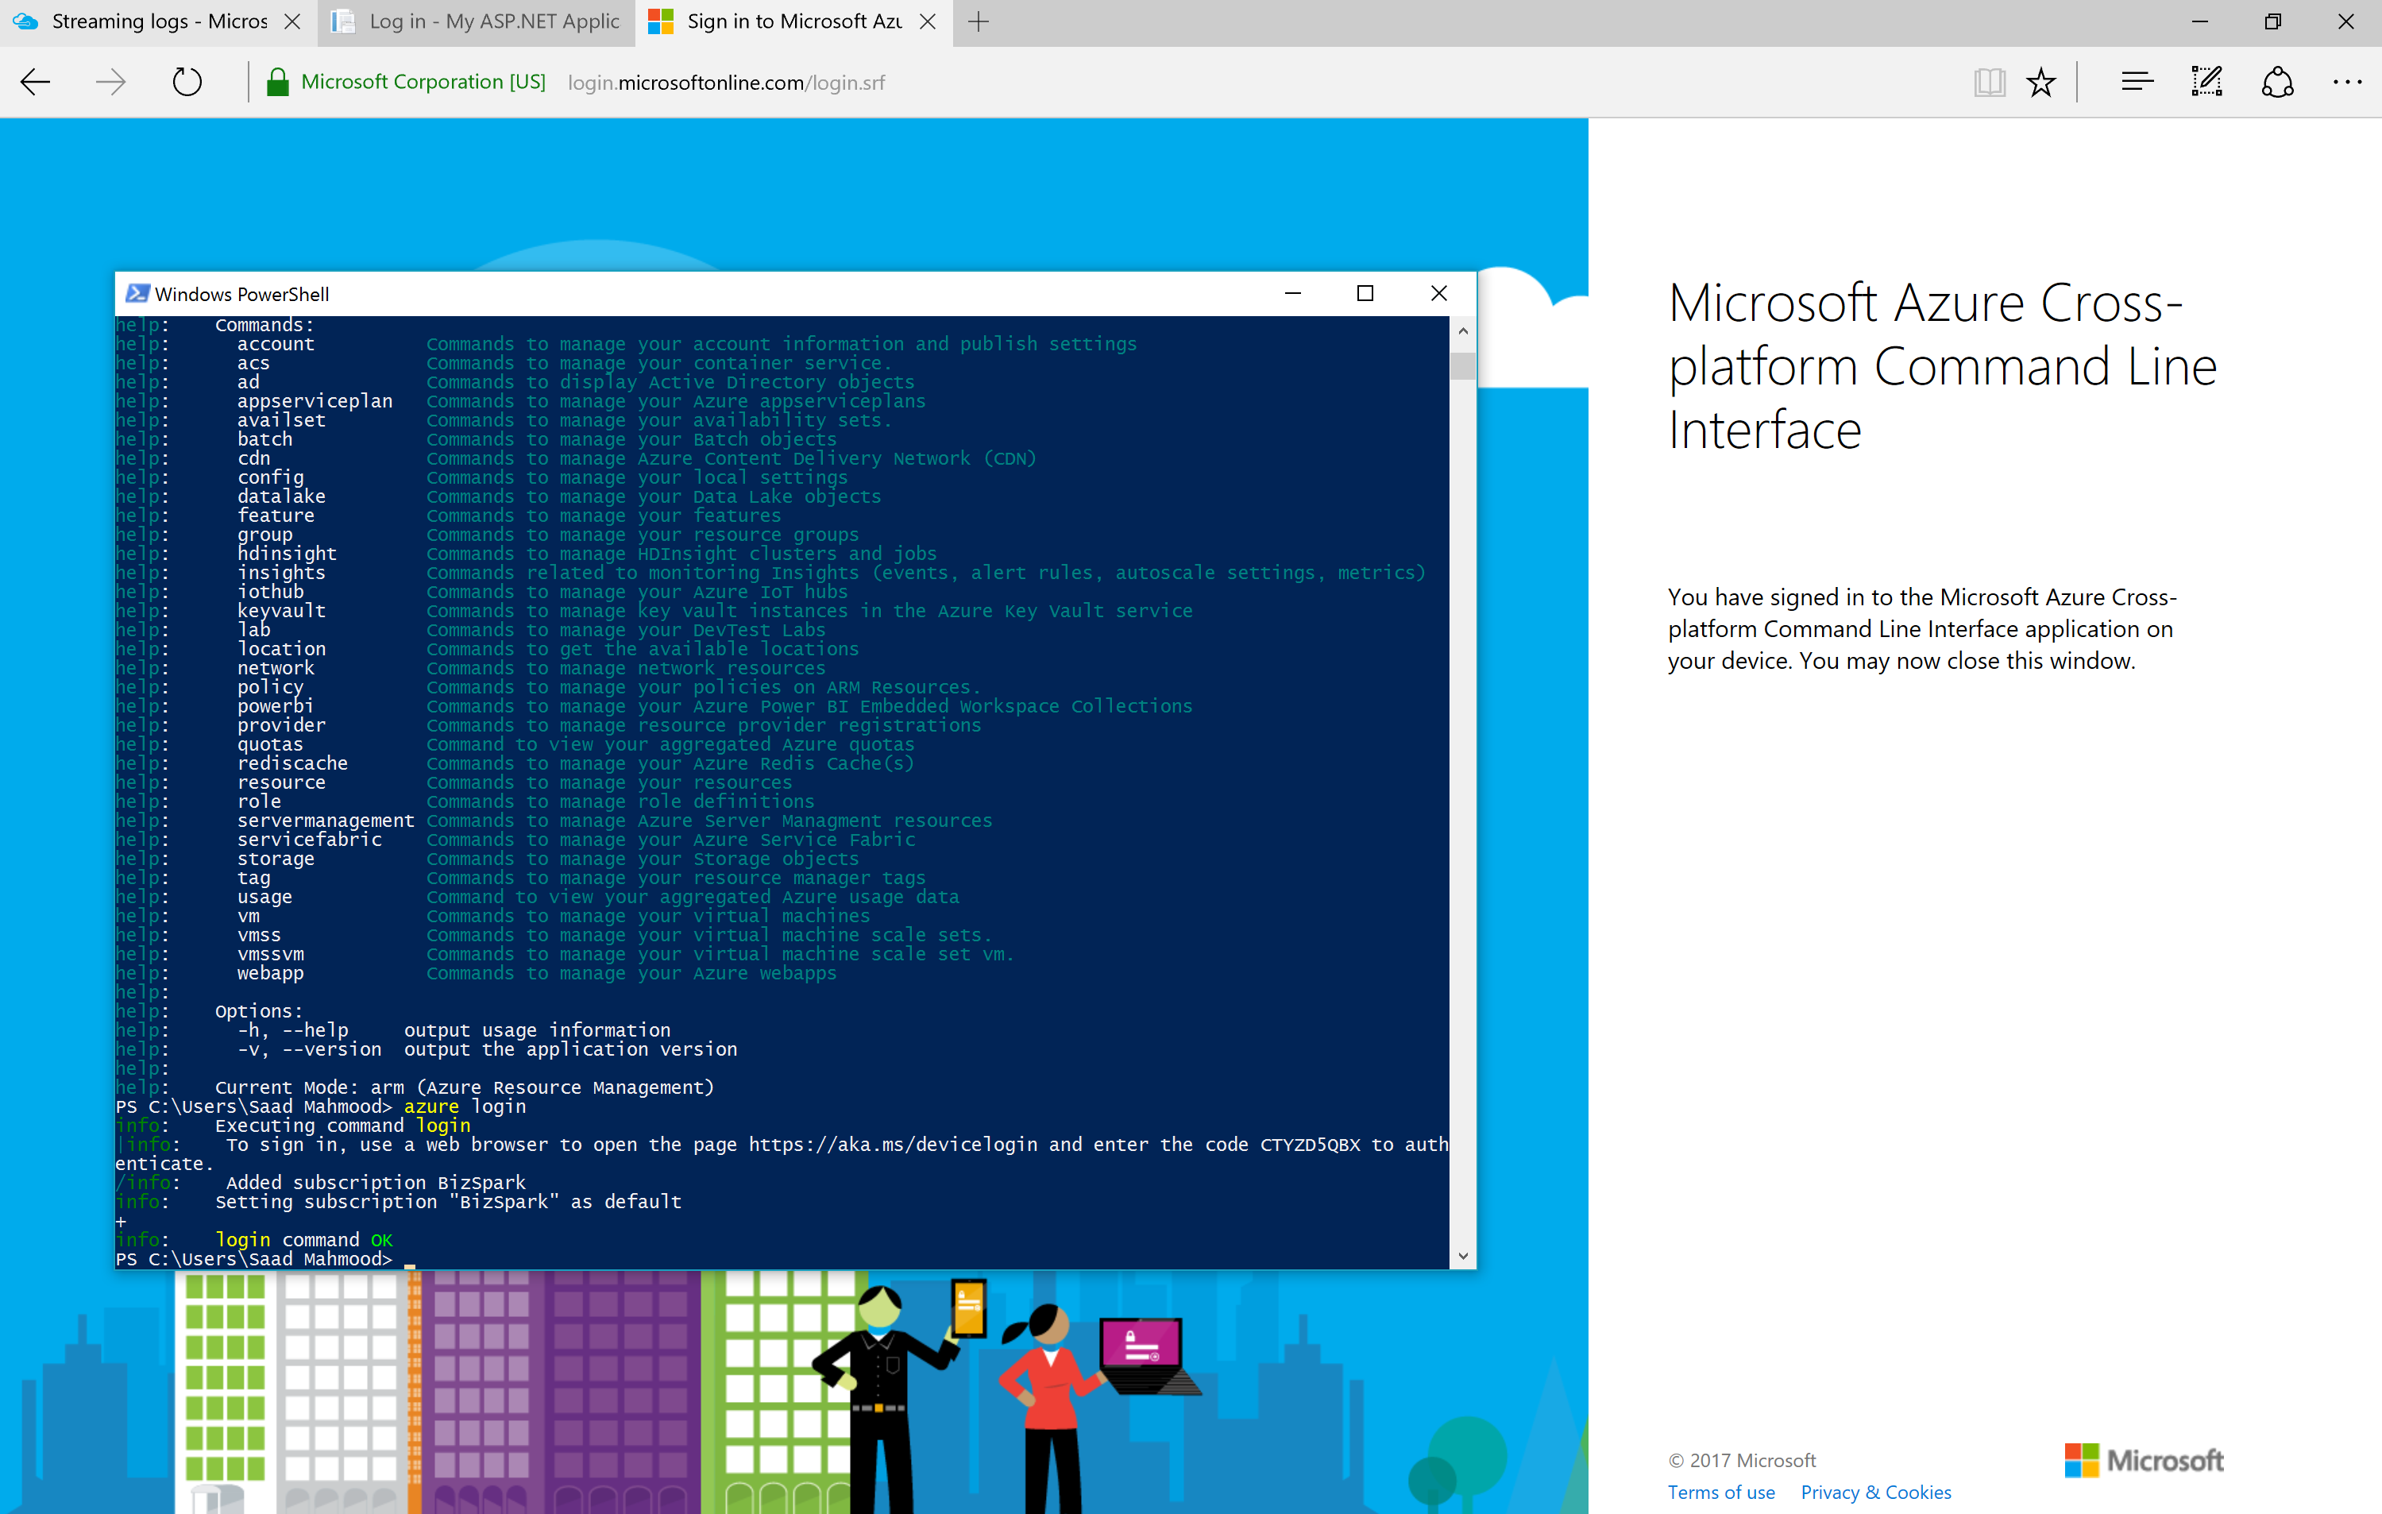This screenshot has width=2382, height=1514.
Task: Click the https://aka.ms/devicelogin URL text
Action: (894, 1145)
